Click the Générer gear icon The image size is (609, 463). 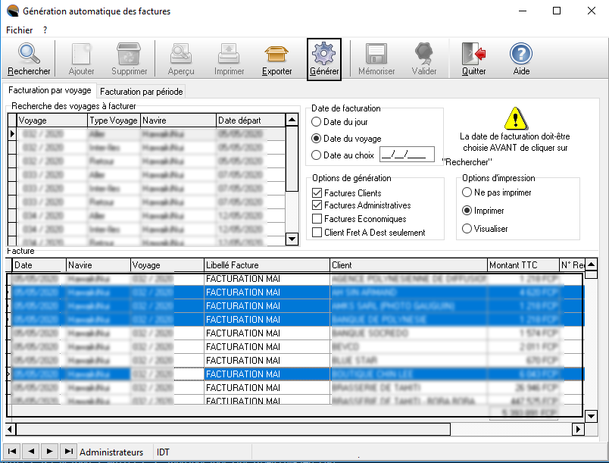(x=324, y=54)
